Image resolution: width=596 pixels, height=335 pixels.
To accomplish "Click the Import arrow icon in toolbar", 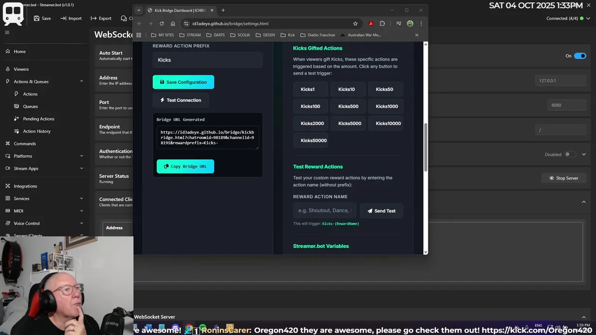I will (63, 18).
